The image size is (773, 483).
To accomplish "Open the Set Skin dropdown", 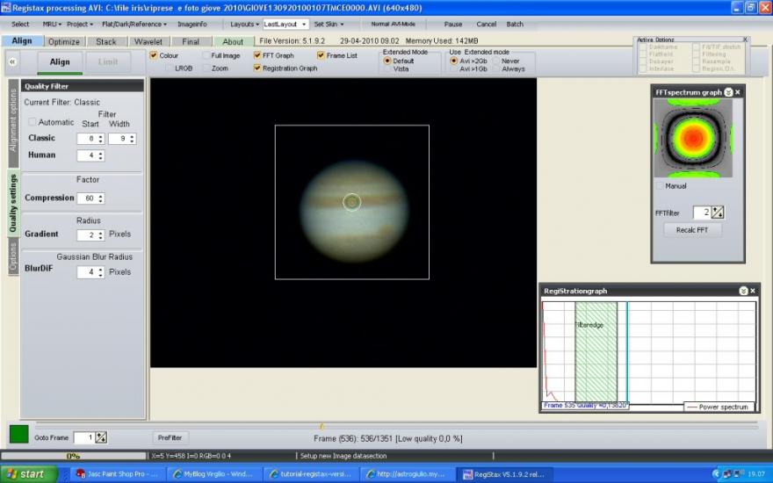I will 329,25.
